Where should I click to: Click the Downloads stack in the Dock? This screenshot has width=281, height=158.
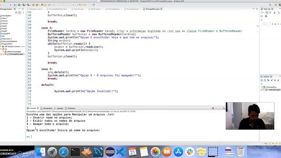click(229, 152)
